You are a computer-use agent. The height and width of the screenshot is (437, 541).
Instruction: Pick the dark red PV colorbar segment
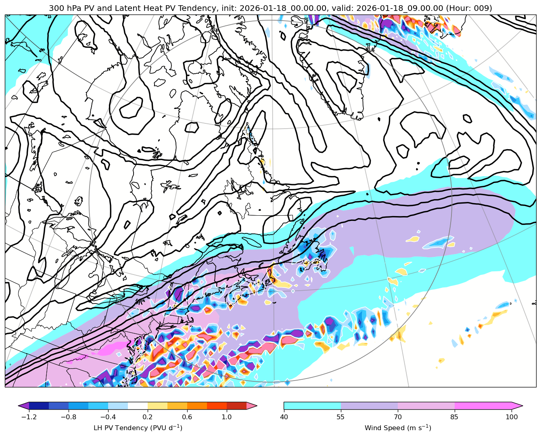tap(236, 406)
